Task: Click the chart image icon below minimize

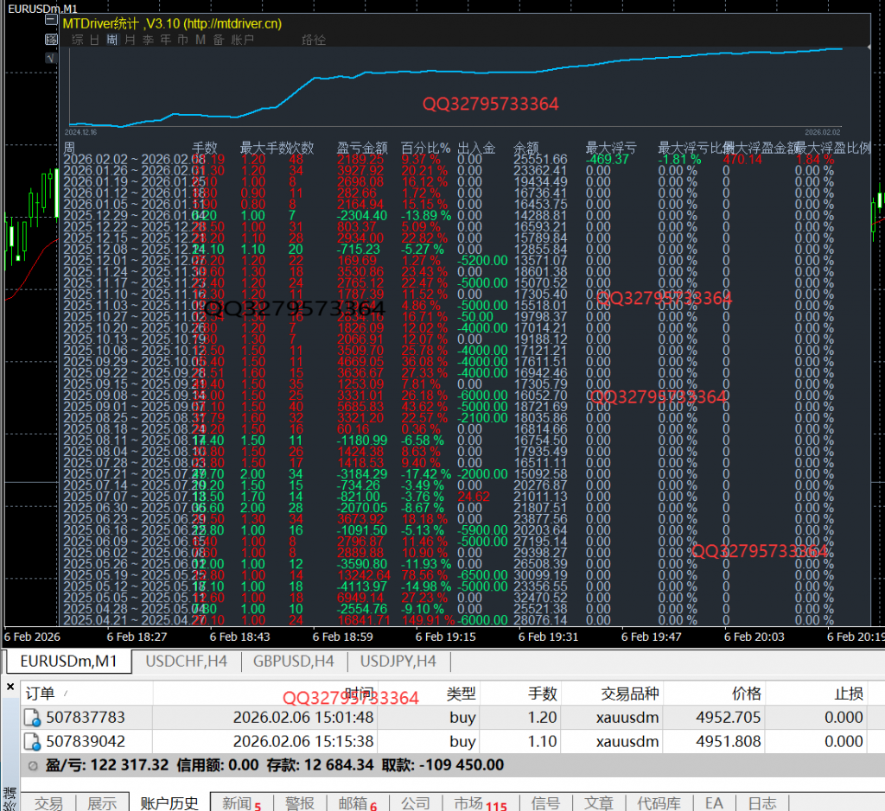Action: [x=50, y=40]
